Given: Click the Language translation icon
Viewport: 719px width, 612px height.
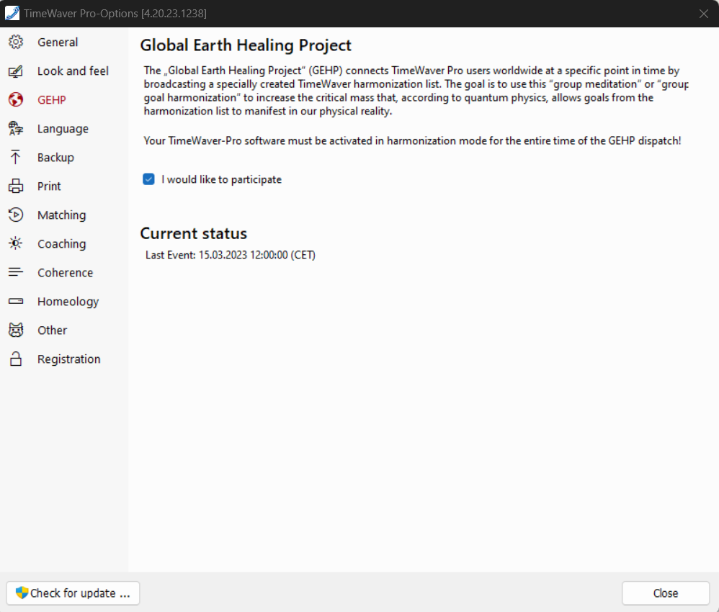Looking at the screenshot, I should coord(16,128).
